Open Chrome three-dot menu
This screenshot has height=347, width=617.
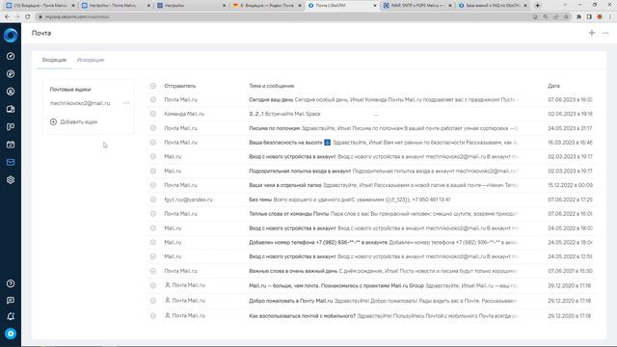(x=610, y=17)
